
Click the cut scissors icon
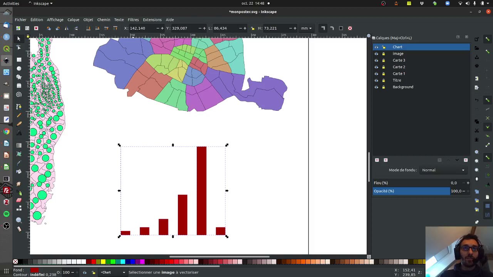pyautogui.click(x=477, y=131)
